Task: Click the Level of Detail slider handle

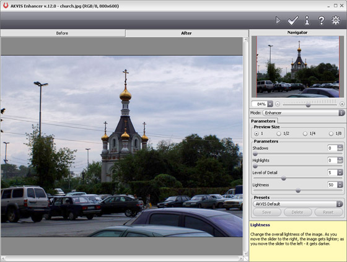Action: (x=284, y=178)
